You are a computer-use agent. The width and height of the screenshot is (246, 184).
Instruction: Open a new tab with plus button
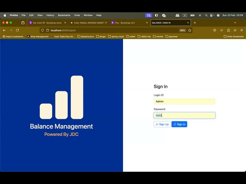195,23
